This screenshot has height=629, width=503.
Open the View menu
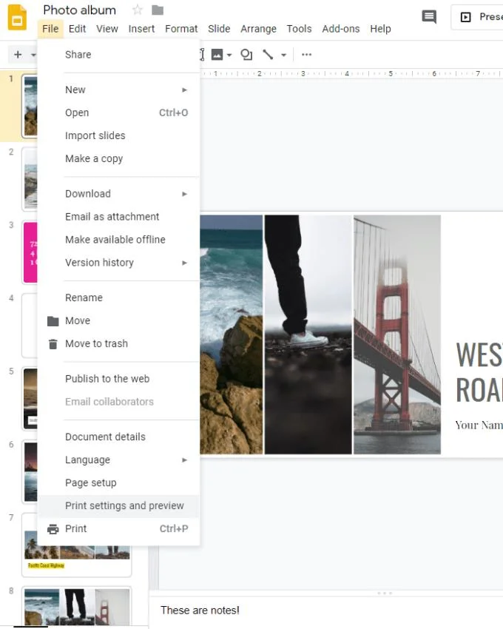107,29
